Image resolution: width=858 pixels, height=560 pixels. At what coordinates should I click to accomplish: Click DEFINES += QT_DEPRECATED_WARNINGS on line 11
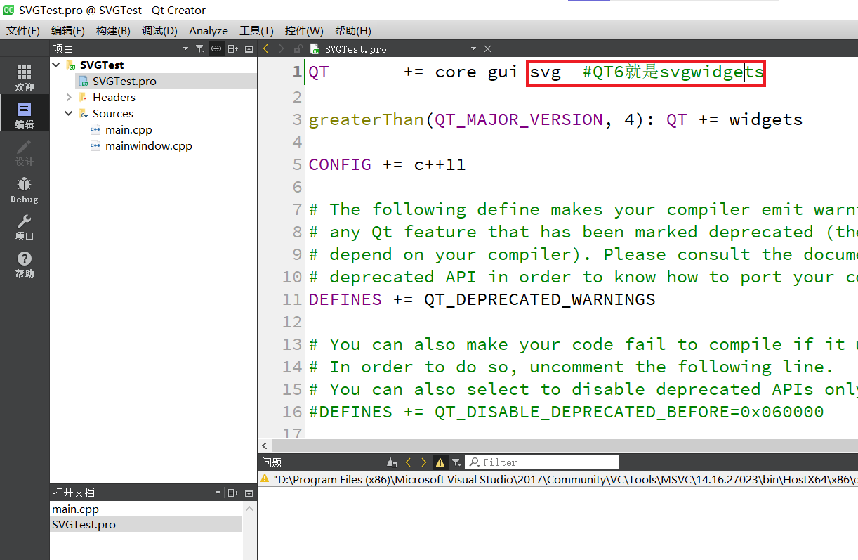[482, 299]
